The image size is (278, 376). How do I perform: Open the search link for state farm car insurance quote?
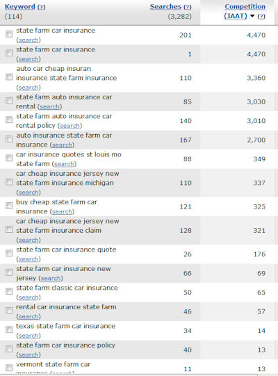pos(28,259)
